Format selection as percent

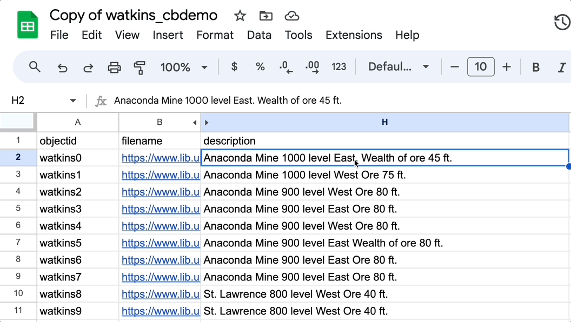(x=260, y=67)
